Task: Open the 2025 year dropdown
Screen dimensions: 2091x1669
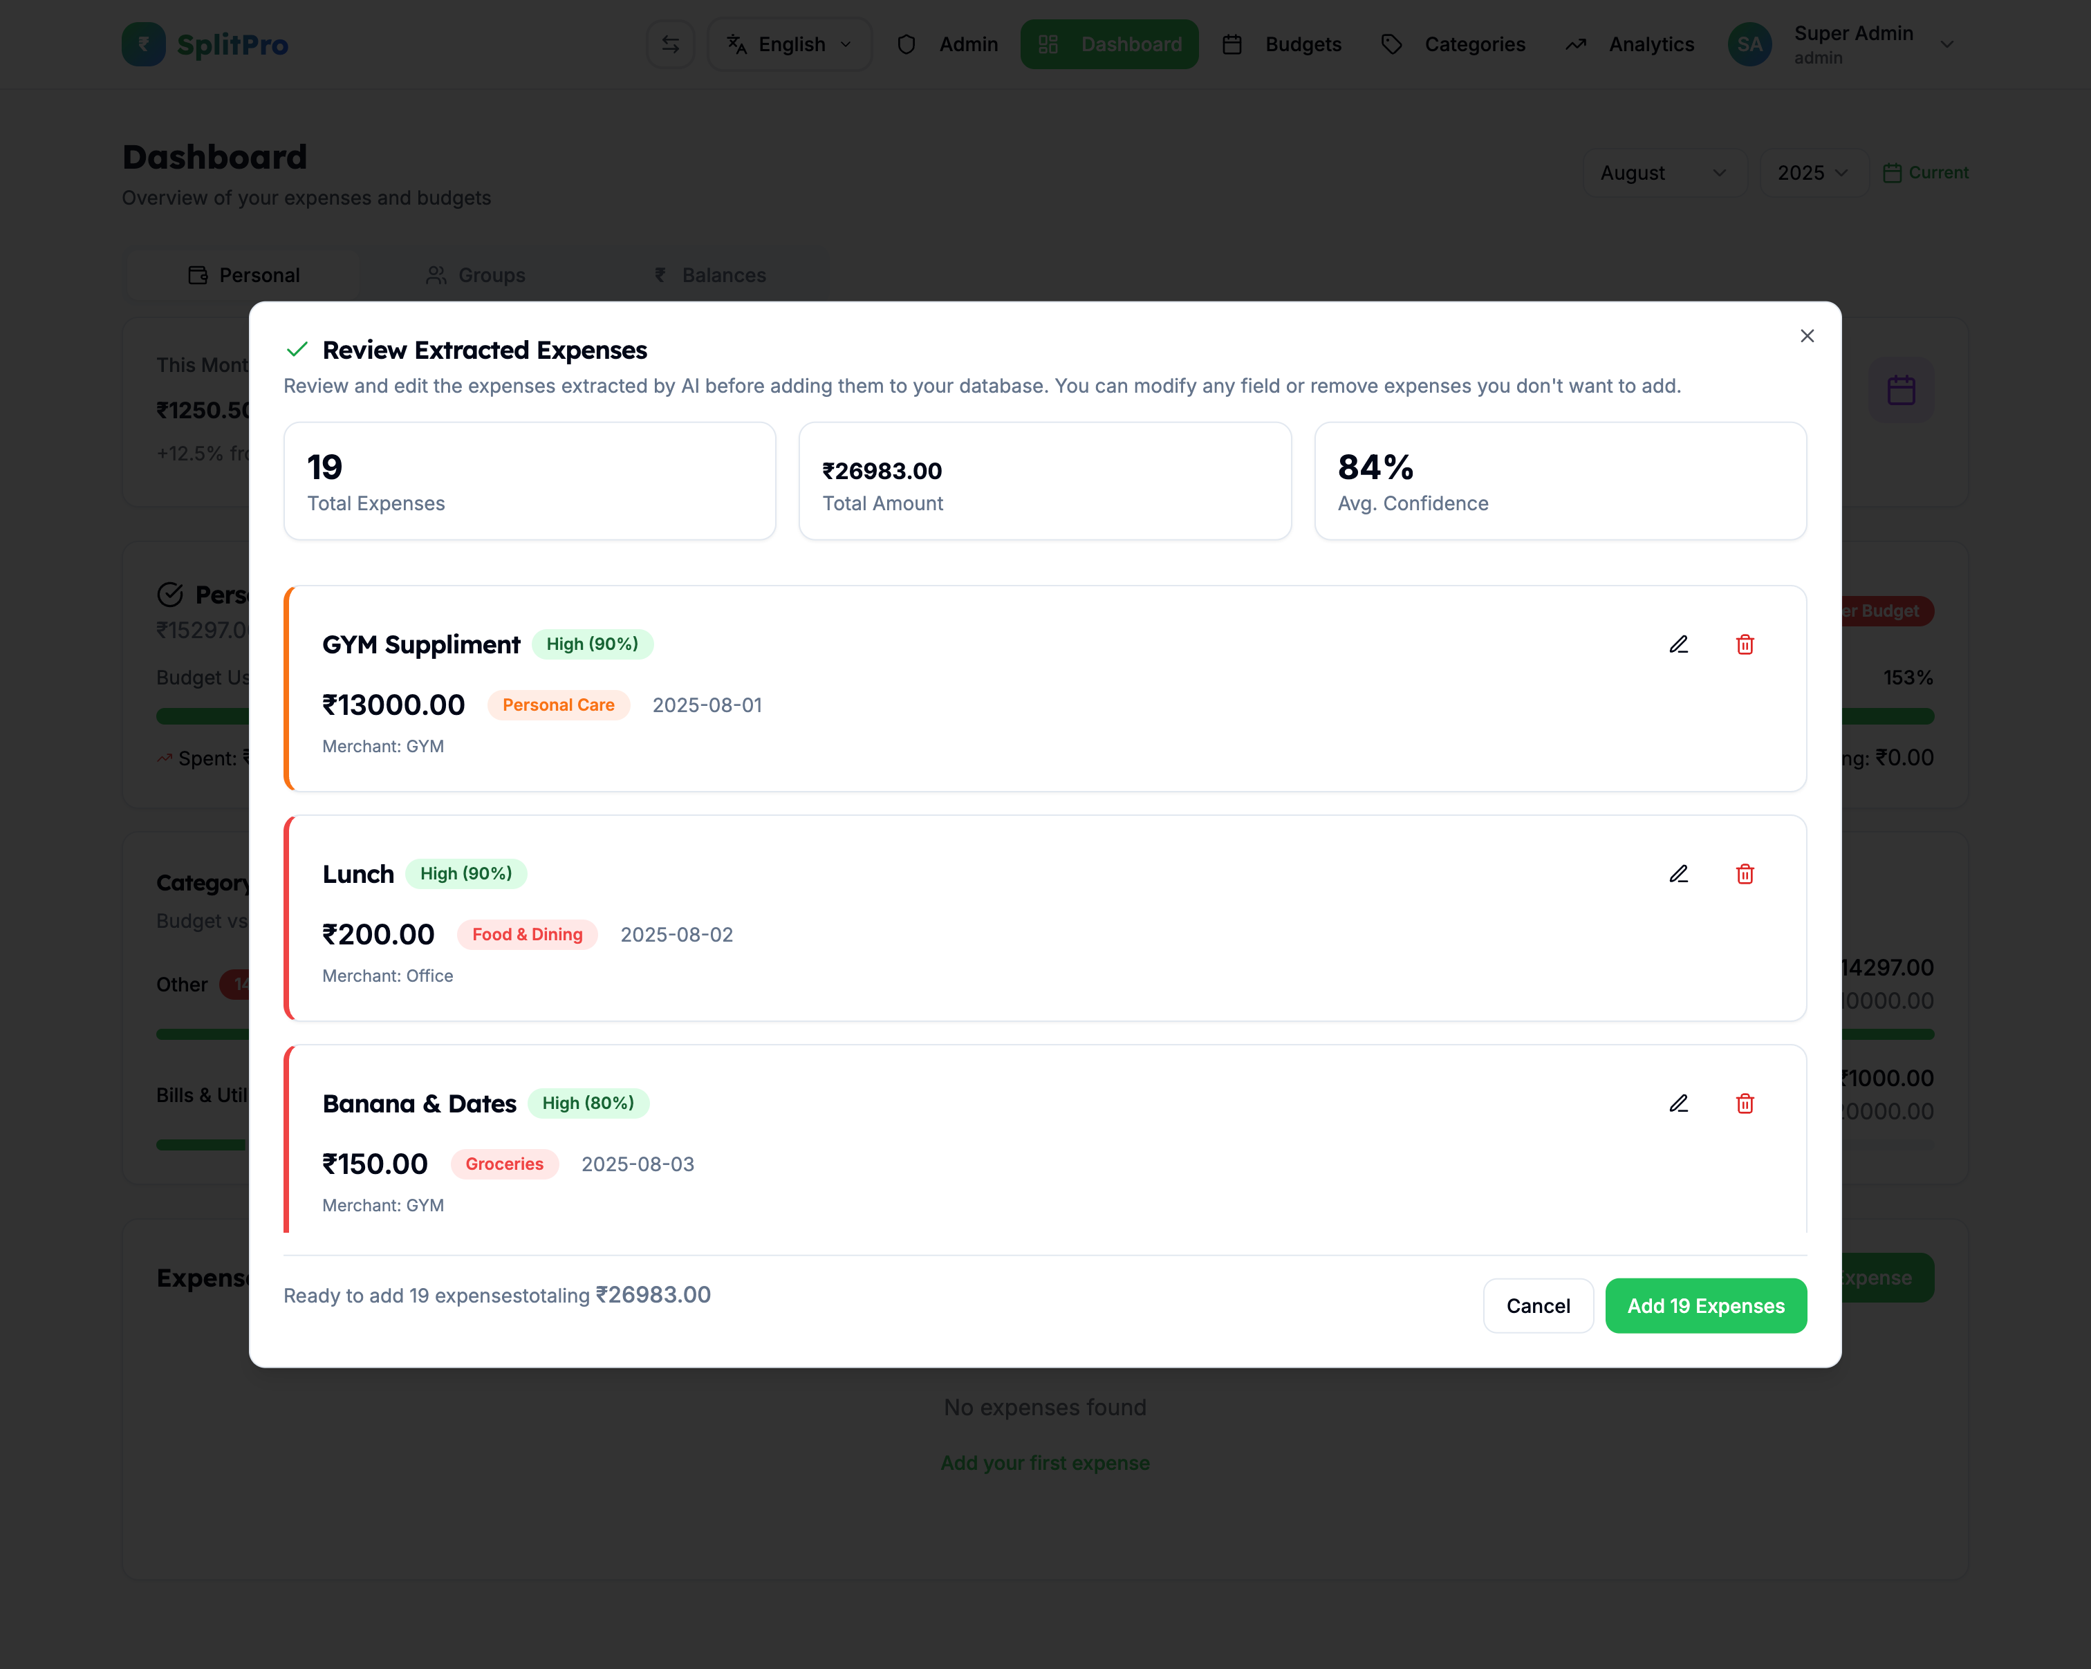Action: 1812,173
